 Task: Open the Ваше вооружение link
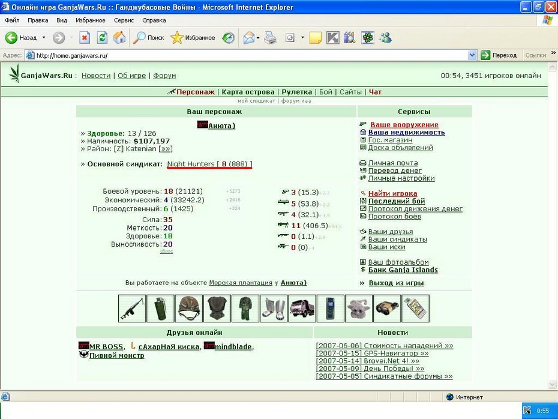point(404,125)
